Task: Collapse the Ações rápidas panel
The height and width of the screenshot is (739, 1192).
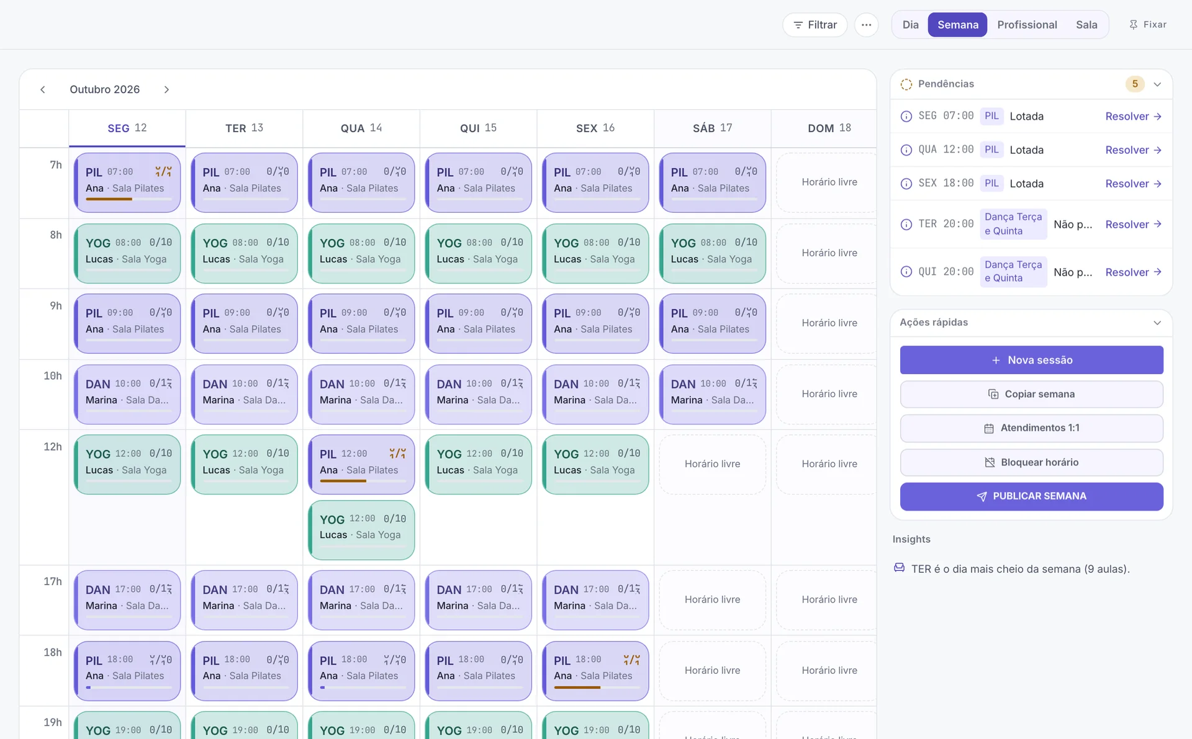Action: click(1157, 323)
